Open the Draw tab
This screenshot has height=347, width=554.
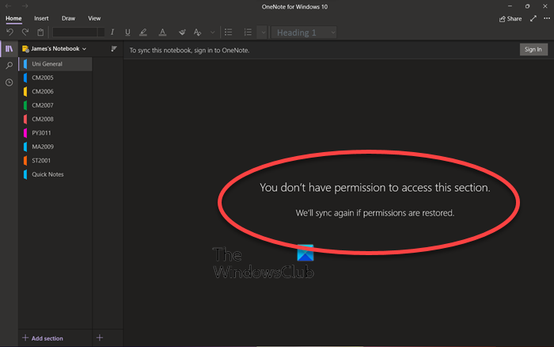point(68,18)
